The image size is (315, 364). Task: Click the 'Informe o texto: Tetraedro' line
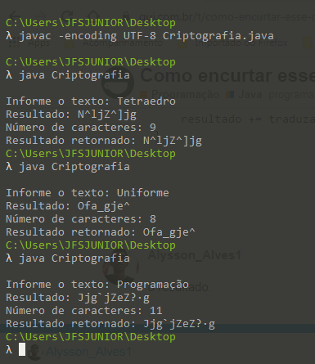(91, 101)
